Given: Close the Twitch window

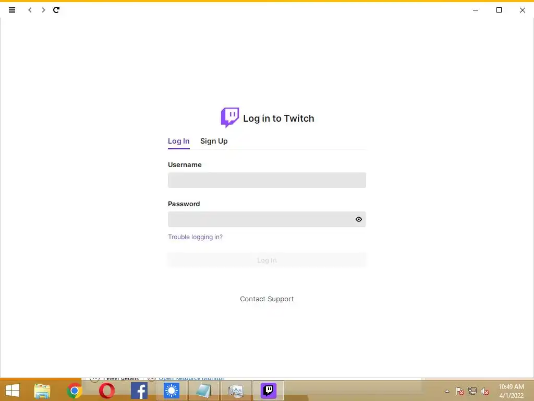Looking at the screenshot, I should point(523,10).
